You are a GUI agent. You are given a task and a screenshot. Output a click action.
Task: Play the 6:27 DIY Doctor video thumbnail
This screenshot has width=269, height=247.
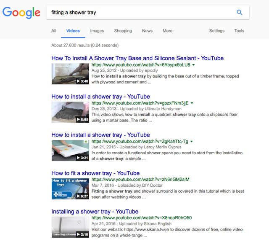coord(70,189)
